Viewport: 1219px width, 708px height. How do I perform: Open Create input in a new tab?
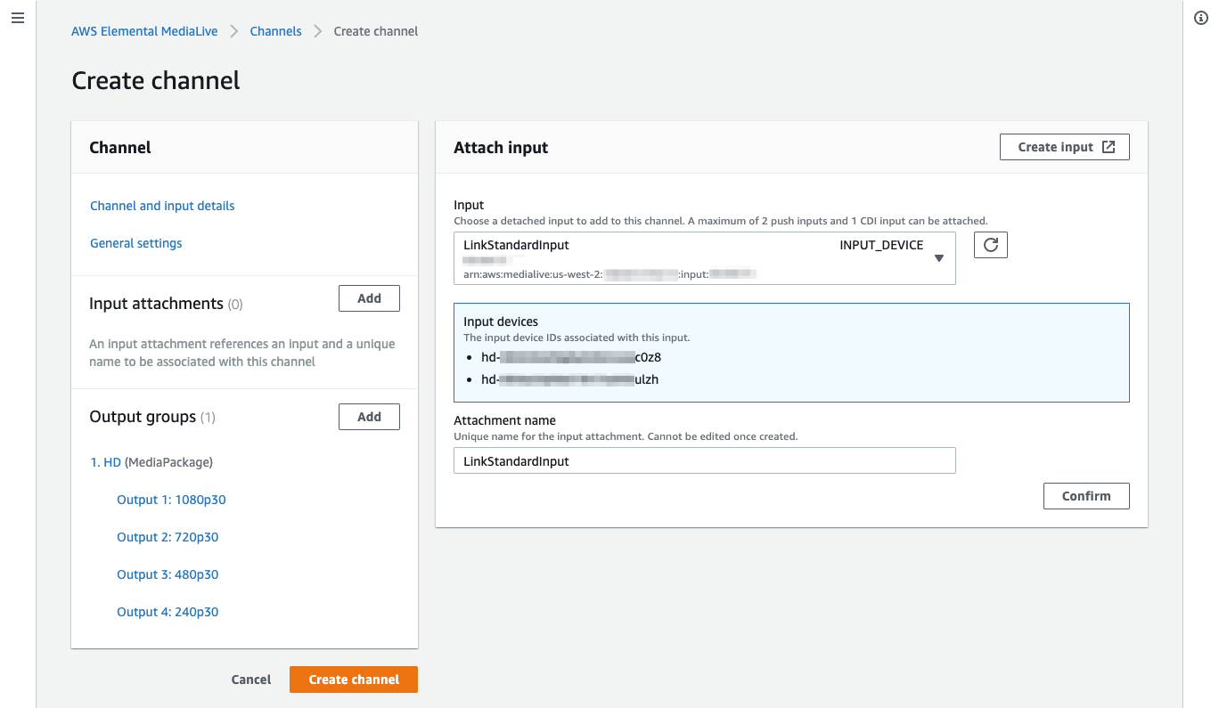(1064, 146)
